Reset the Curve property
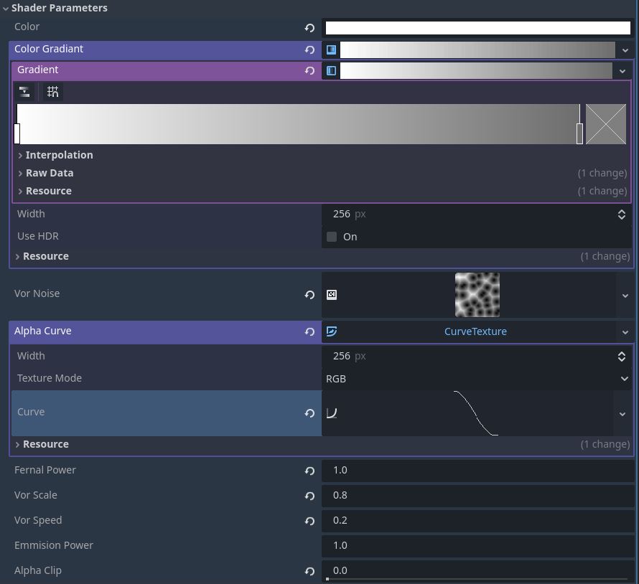639x584 pixels. pos(309,413)
